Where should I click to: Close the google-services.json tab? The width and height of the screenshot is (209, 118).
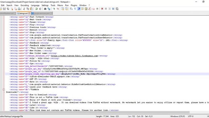51,13
